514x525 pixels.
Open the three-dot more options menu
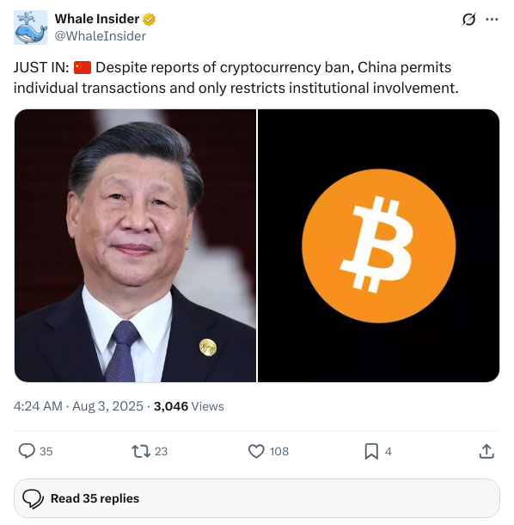[x=492, y=20]
